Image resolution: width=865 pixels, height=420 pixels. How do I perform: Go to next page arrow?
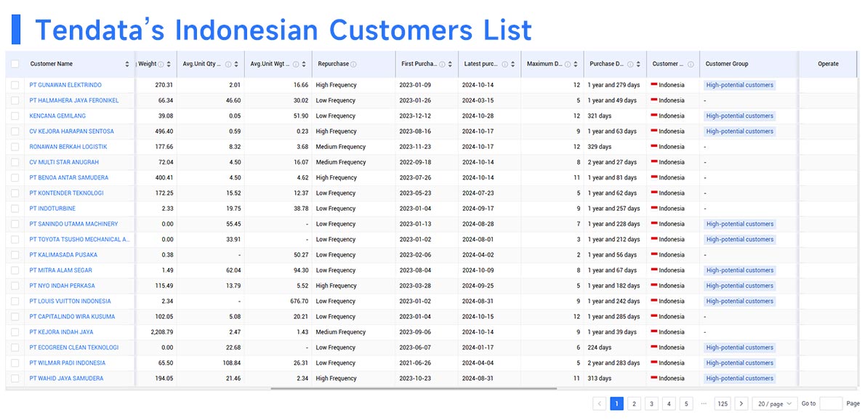[x=741, y=403]
